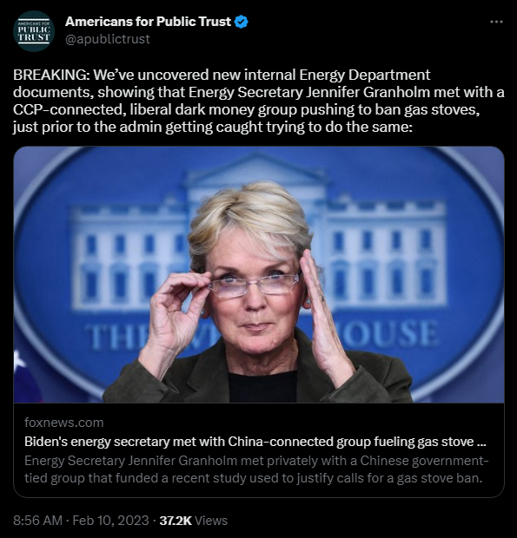The image size is (517, 538).
Task: Click the Feb 10, 2023 date text
Action: pos(110,521)
